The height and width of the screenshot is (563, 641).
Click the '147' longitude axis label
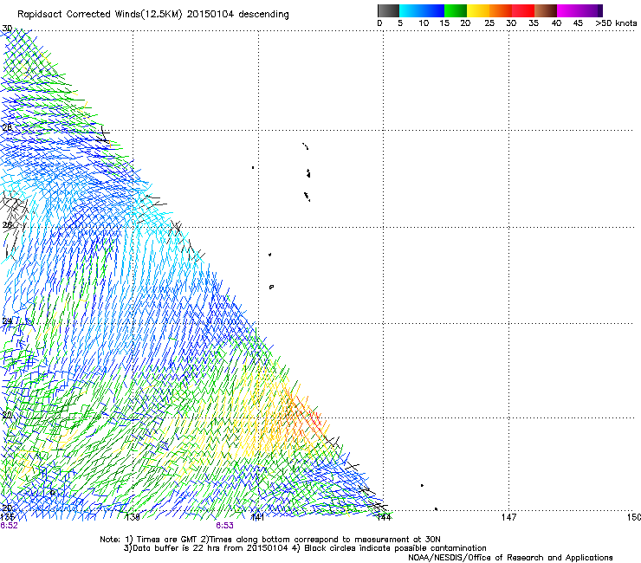[x=508, y=517]
